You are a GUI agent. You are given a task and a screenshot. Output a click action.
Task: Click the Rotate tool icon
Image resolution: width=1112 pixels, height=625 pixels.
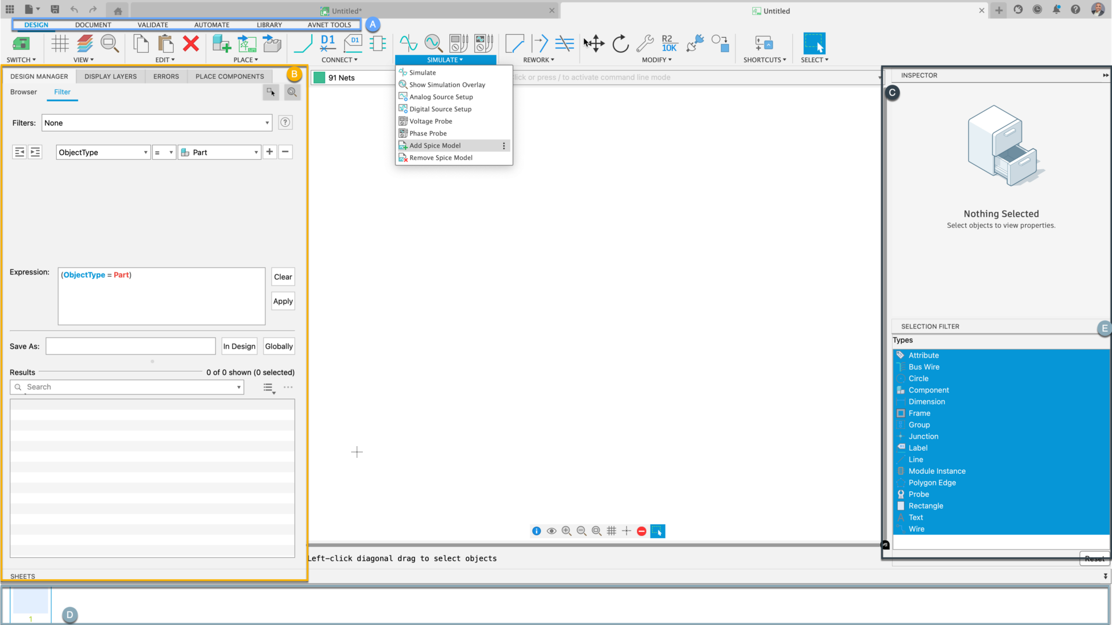[x=620, y=43]
